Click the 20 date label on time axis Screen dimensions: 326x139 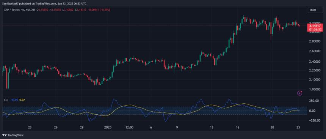pyautogui.click(x=272, y=127)
